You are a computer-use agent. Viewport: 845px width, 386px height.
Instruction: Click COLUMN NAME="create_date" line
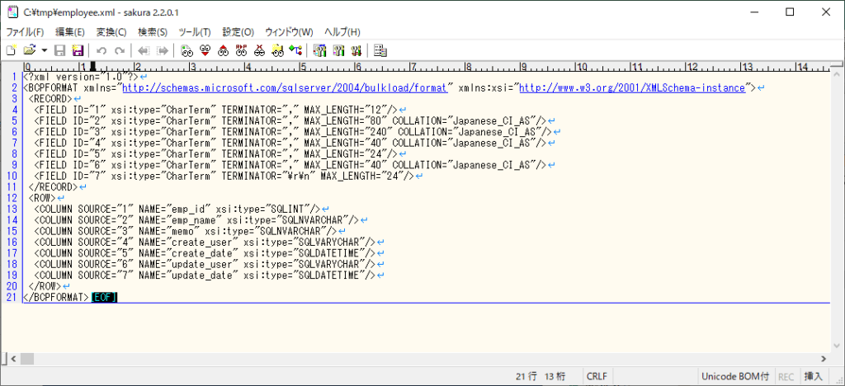click(x=205, y=252)
